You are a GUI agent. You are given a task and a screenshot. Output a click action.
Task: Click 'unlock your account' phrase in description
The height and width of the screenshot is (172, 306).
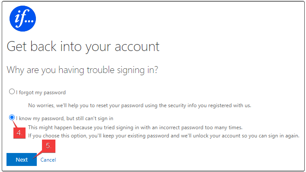point(217,136)
